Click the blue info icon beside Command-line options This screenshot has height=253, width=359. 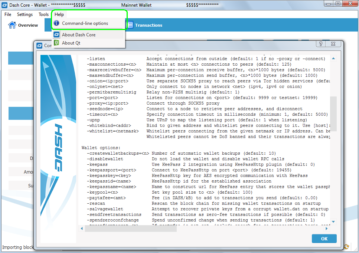[56, 23]
